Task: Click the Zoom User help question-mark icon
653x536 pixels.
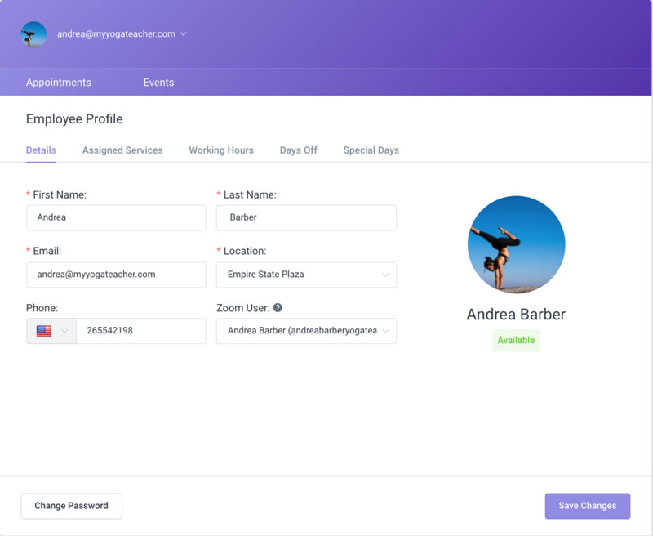Action: [x=278, y=307]
